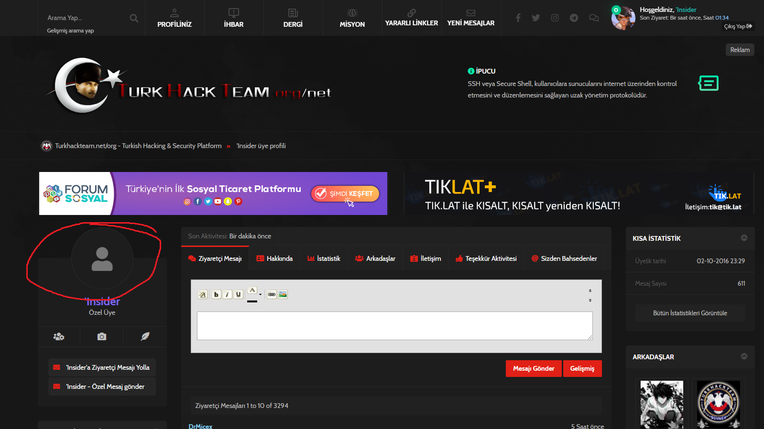
Task: Open the YARARLI LİNKLER menu
Action: [x=412, y=18]
